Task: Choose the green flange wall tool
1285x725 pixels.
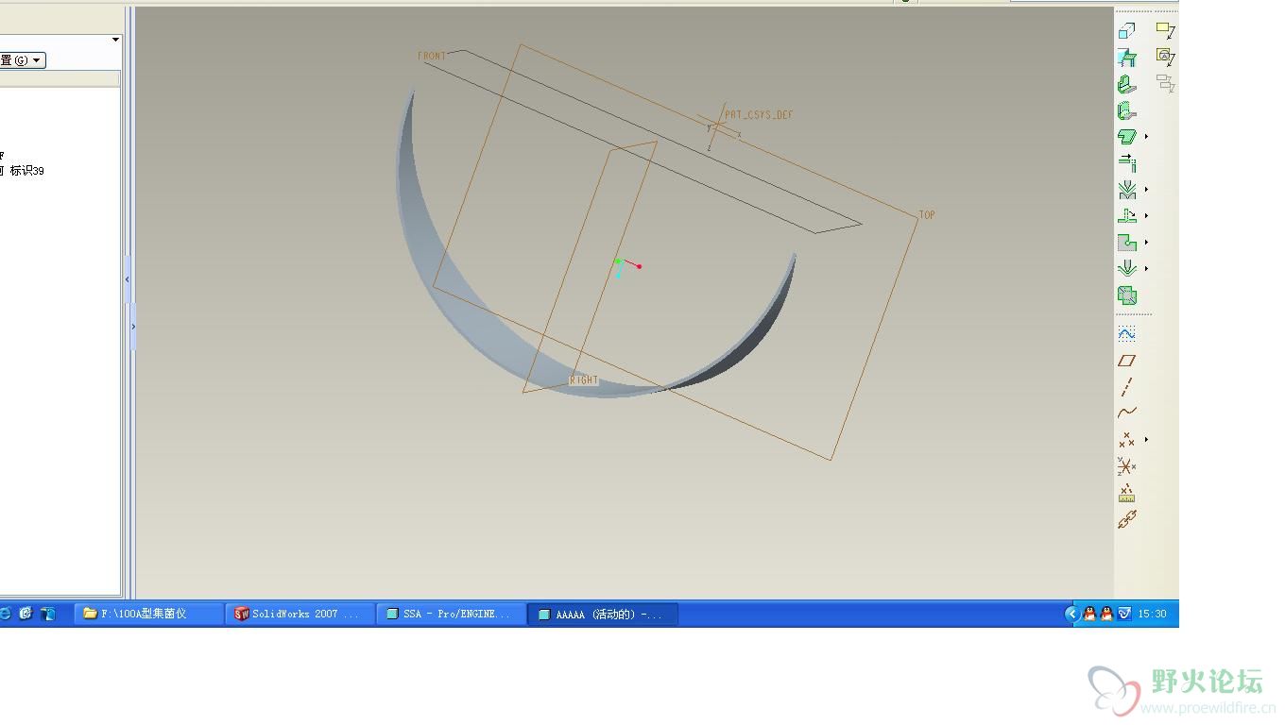Action: tap(1126, 84)
